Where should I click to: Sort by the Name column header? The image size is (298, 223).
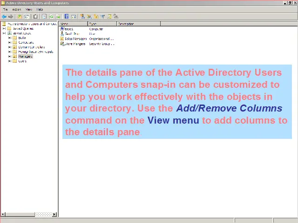(x=73, y=24)
